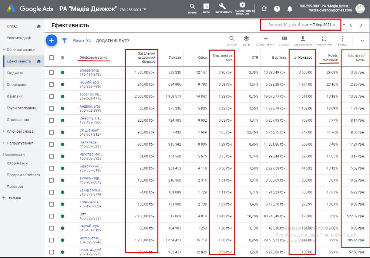The image size is (370, 258).
Task: Open Групи оголошень in the sidebar
Action: [x=22, y=108]
